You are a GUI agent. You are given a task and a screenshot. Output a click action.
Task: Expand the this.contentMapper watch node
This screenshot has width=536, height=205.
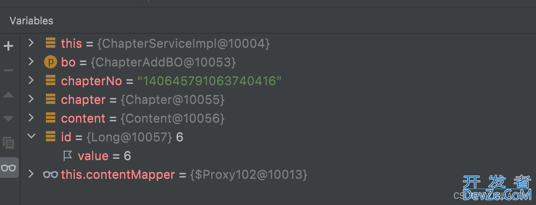coord(31,174)
